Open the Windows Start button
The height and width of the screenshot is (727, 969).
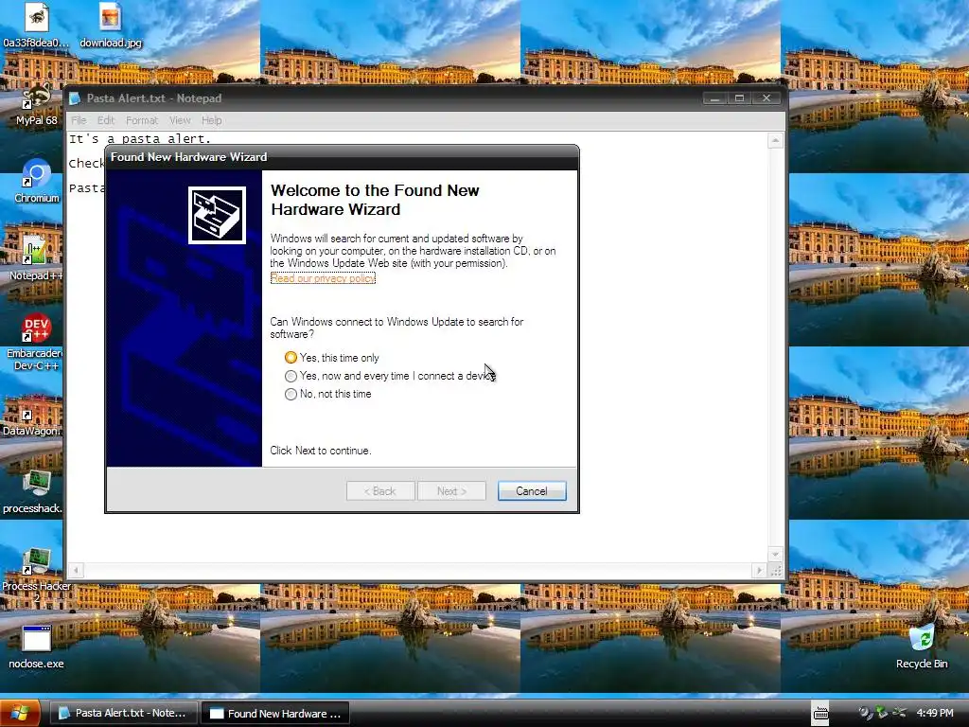point(20,713)
